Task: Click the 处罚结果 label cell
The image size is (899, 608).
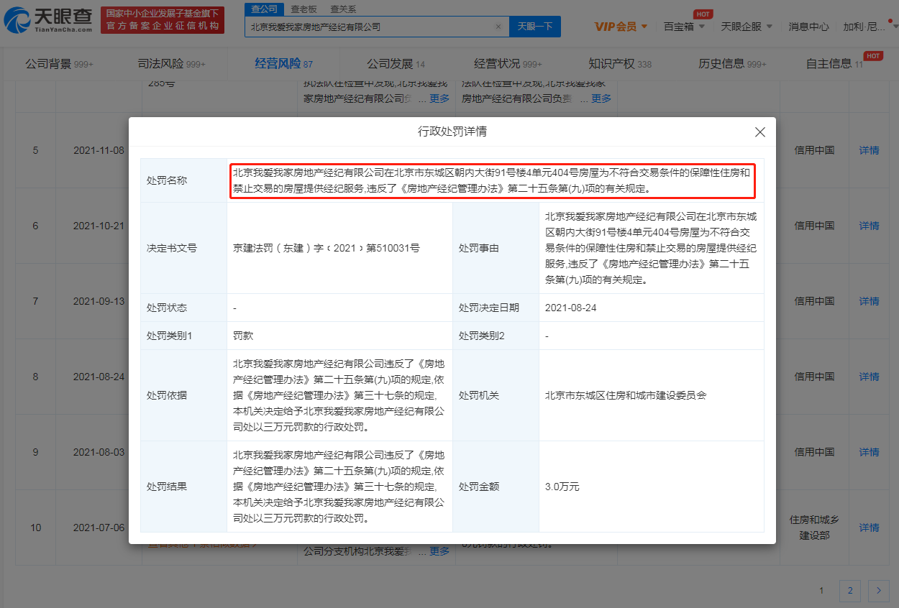Action: [x=183, y=487]
